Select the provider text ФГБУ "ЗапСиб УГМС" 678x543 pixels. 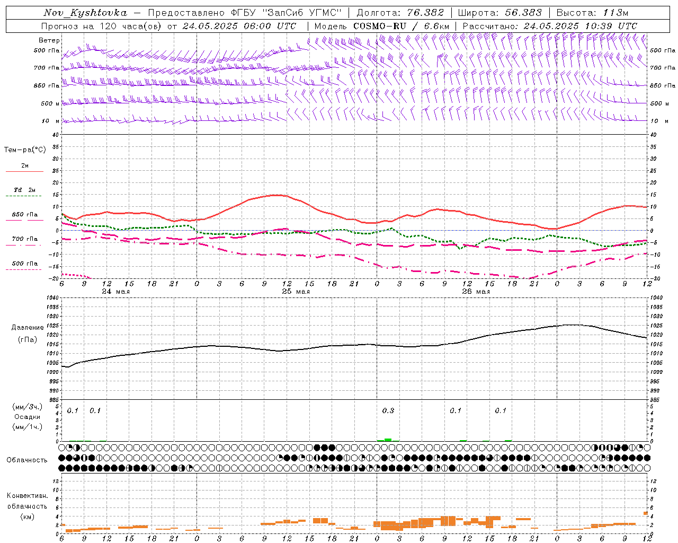287,13
